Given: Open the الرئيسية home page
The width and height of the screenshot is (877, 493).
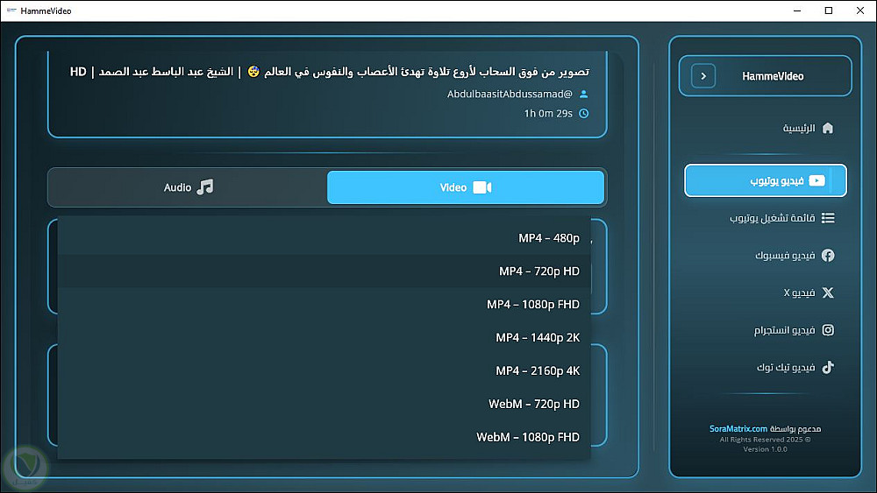Looking at the screenshot, I should (766, 129).
